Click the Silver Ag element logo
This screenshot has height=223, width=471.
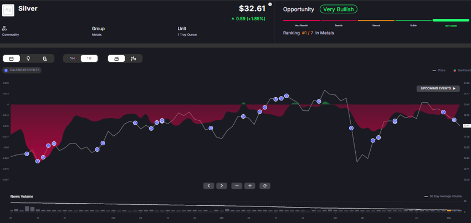8,9
